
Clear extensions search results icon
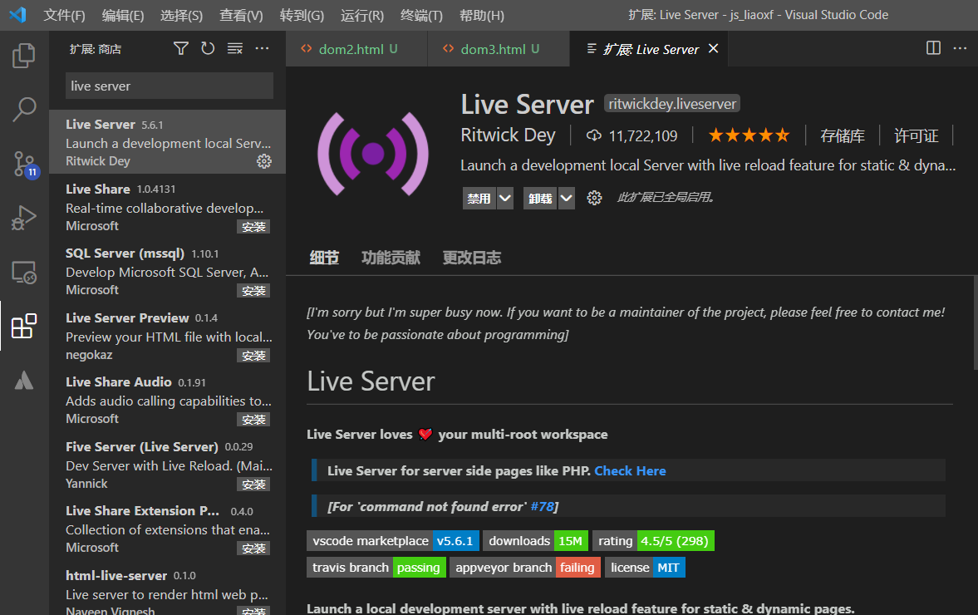(234, 49)
